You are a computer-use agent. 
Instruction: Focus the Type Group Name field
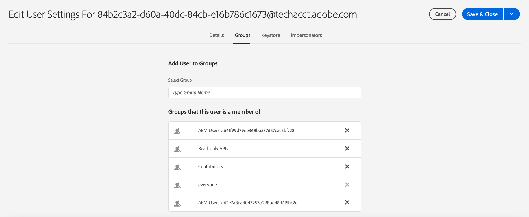click(264, 93)
